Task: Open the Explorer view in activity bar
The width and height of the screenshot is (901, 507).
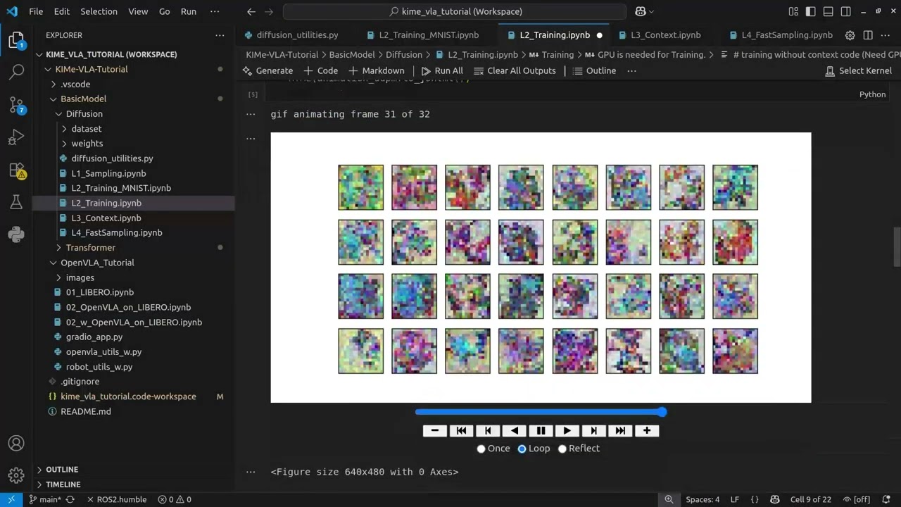Action: (16, 39)
